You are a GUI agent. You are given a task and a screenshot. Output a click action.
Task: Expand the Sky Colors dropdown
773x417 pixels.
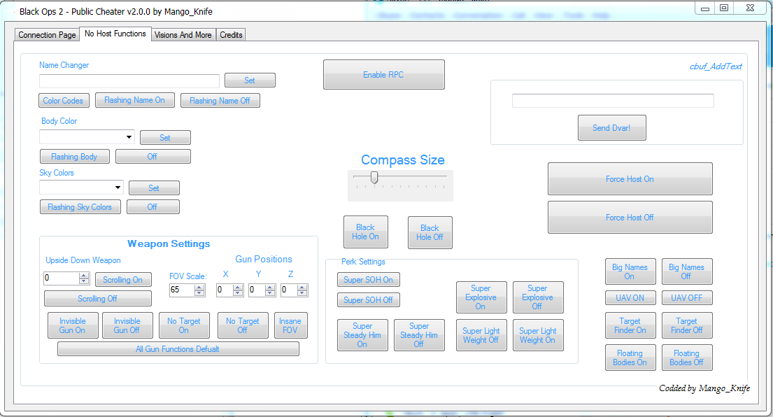click(118, 188)
